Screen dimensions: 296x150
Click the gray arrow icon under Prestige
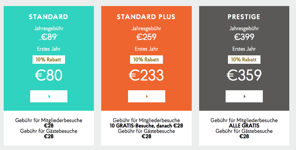[244, 96]
